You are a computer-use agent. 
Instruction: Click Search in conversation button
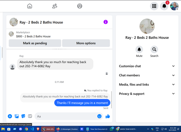pyautogui.click(x=154, y=49)
